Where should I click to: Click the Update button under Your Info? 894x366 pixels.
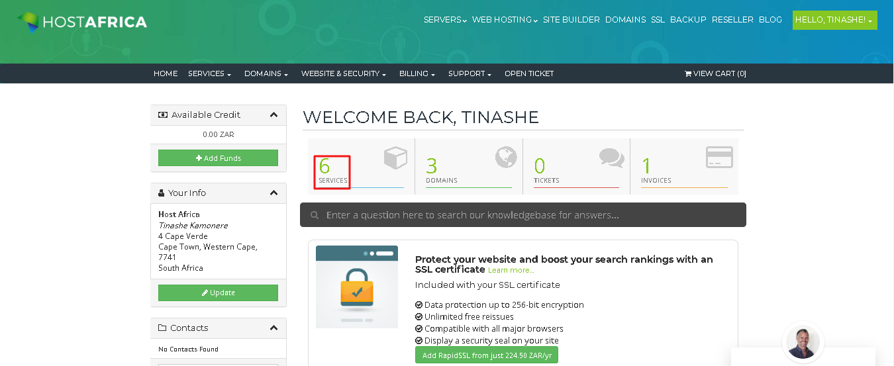click(218, 293)
